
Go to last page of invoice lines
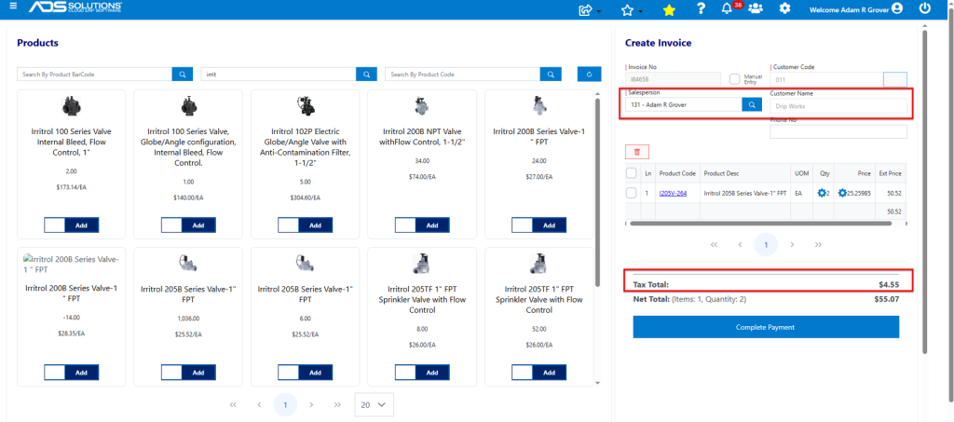click(818, 244)
